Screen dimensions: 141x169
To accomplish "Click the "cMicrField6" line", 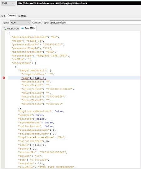I will 36,100.
